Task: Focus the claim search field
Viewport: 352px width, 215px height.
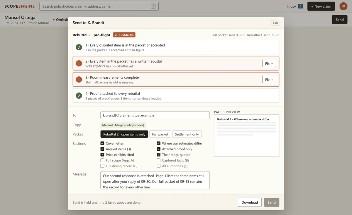Action: [x=99, y=6]
